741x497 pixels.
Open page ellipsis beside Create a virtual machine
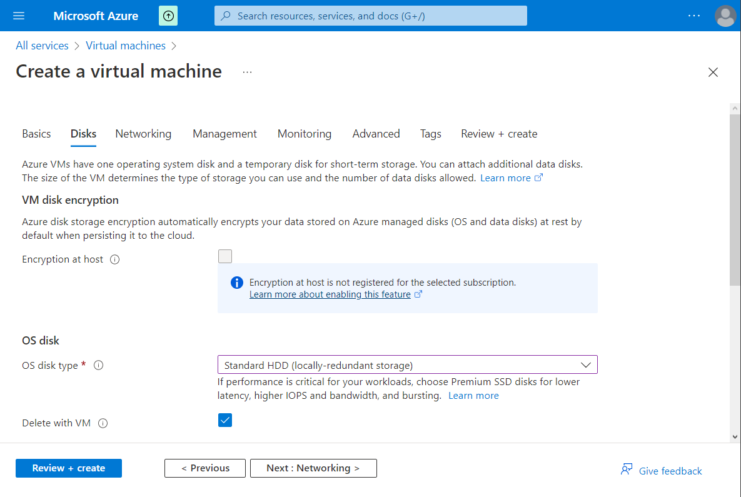[247, 72]
